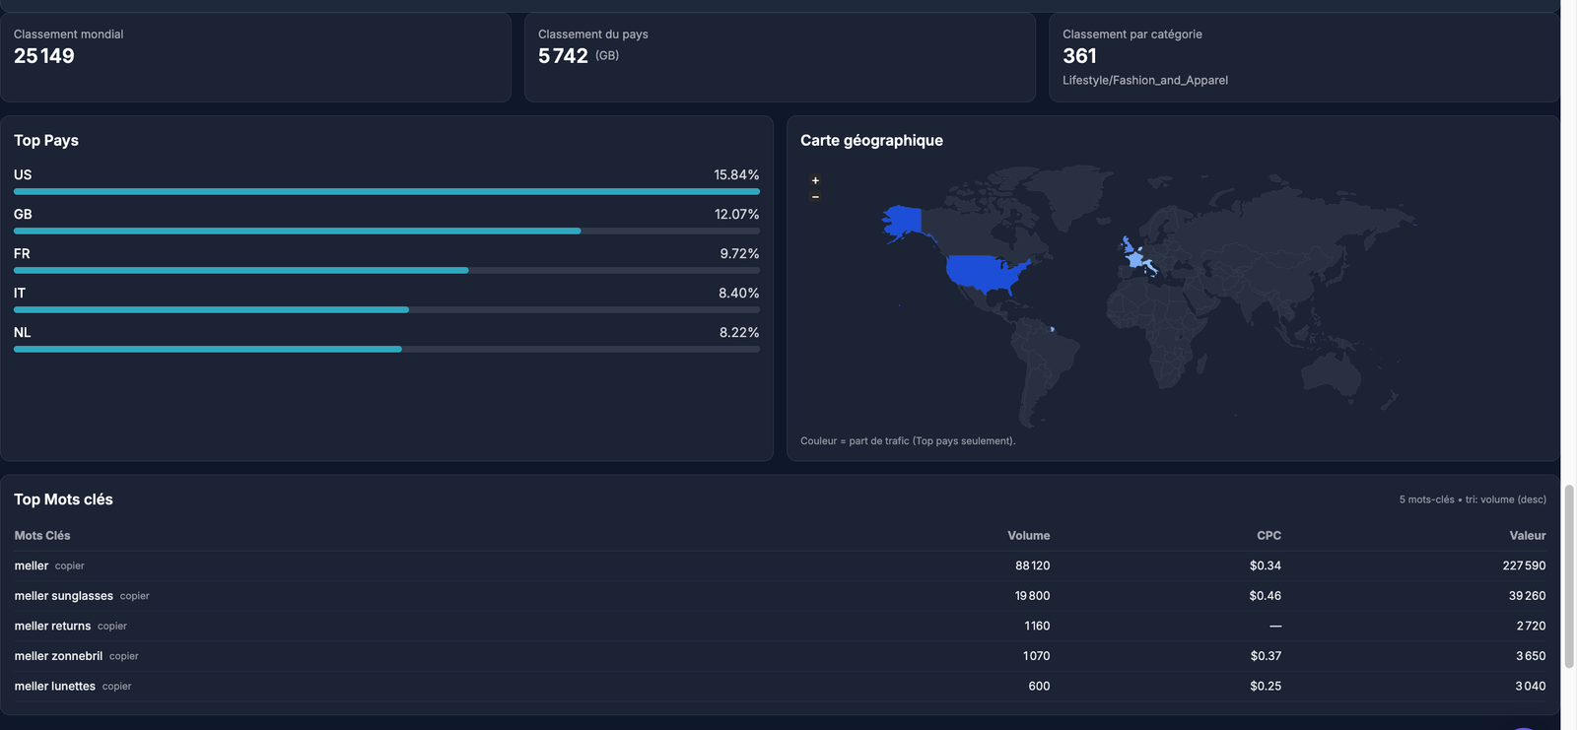The height and width of the screenshot is (730, 1577).
Task: Click the (GB) country code label
Action: pyautogui.click(x=607, y=56)
